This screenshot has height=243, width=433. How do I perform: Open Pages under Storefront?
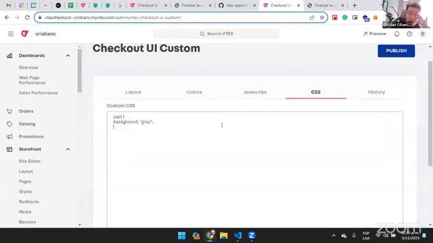(25, 182)
